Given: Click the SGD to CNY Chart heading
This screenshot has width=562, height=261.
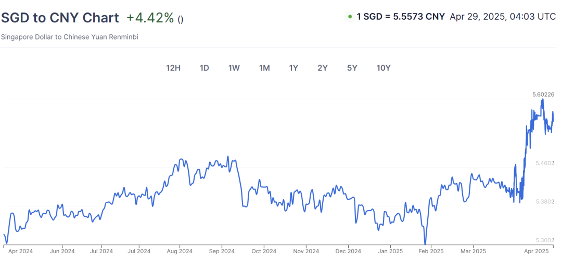Looking at the screenshot, I should click(x=60, y=18).
